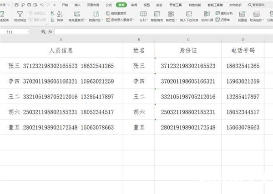Open the Sort (排序) dialog
Image resolution: width=273 pixels, height=194 pixels.
tap(60, 16)
